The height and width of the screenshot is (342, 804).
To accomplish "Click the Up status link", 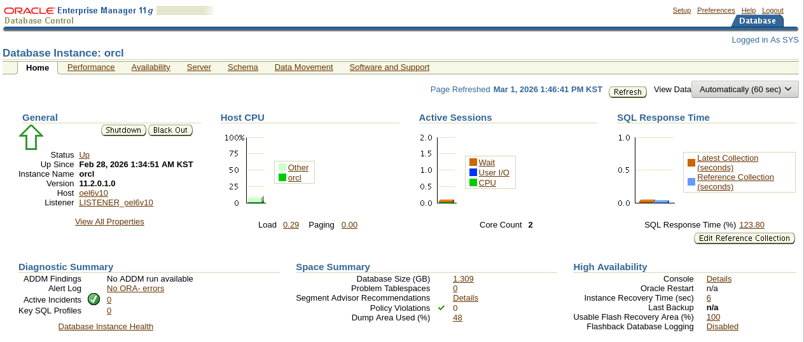I will point(84,155).
